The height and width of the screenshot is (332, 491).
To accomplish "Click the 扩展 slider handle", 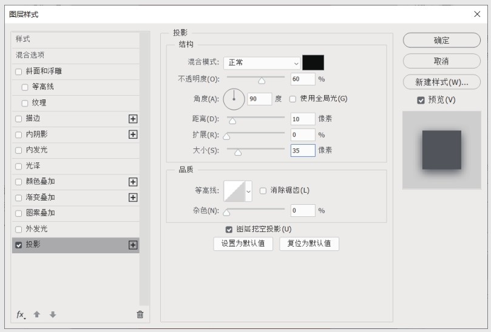I will click(226, 136).
